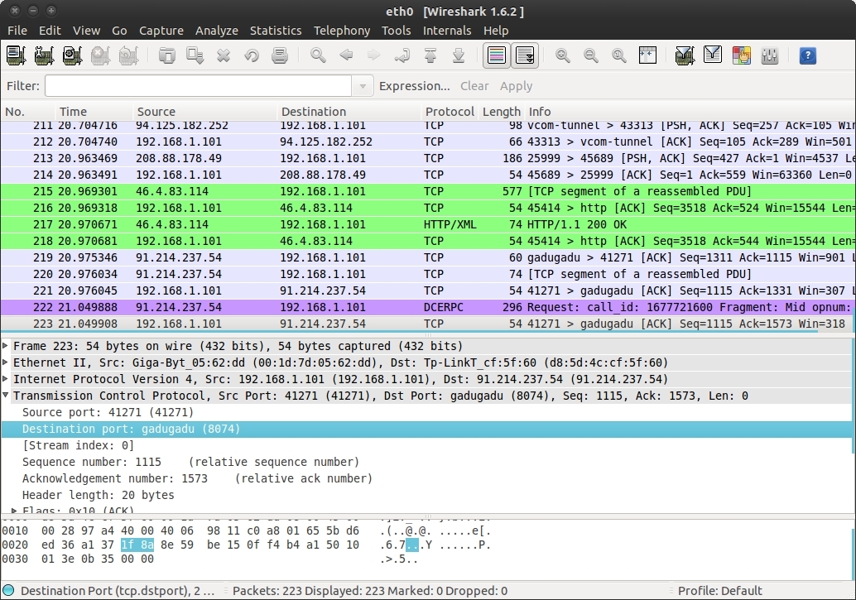
Task: Jump to the last packet
Action: tap(459, 55)
